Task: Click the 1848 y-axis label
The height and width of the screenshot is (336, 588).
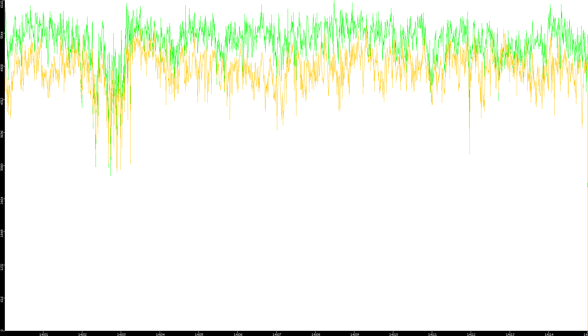Action: point(2,233)
